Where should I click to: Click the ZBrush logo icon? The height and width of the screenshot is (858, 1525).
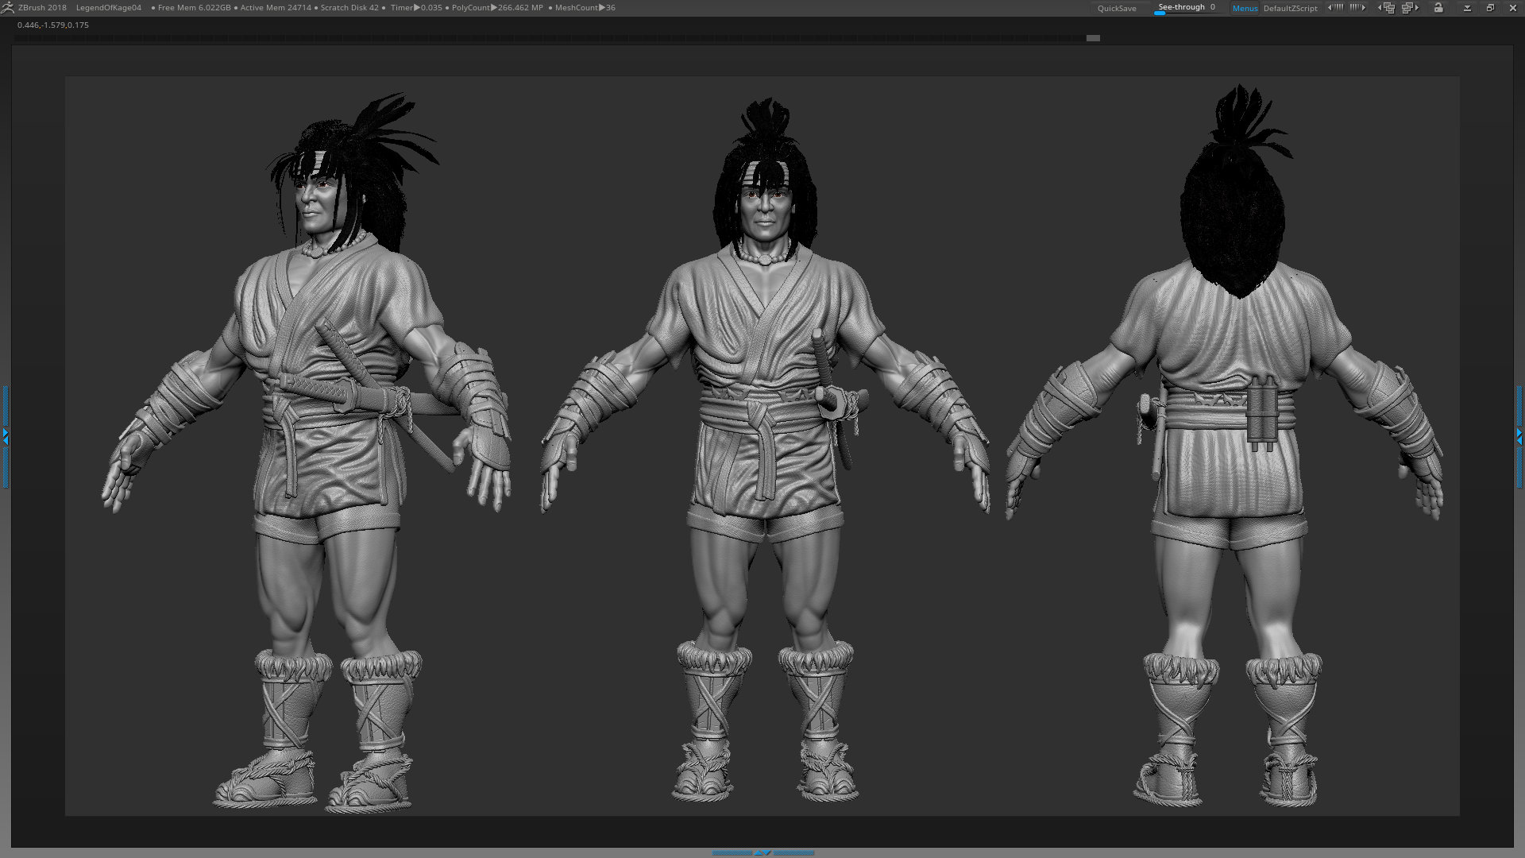click(x=8, y=7)
